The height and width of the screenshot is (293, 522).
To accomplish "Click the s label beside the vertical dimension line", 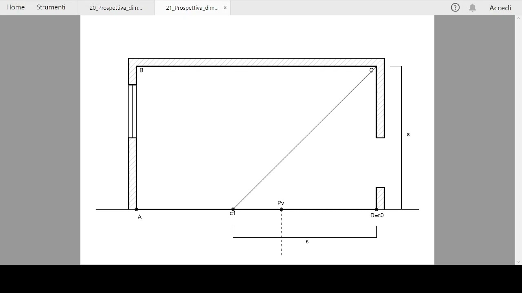I will [408, 134].
